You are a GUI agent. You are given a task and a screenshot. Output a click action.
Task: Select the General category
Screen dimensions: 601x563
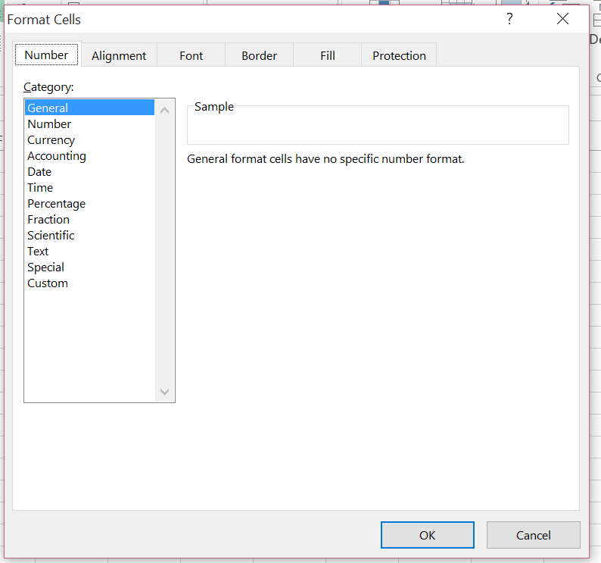click(89, 108)
